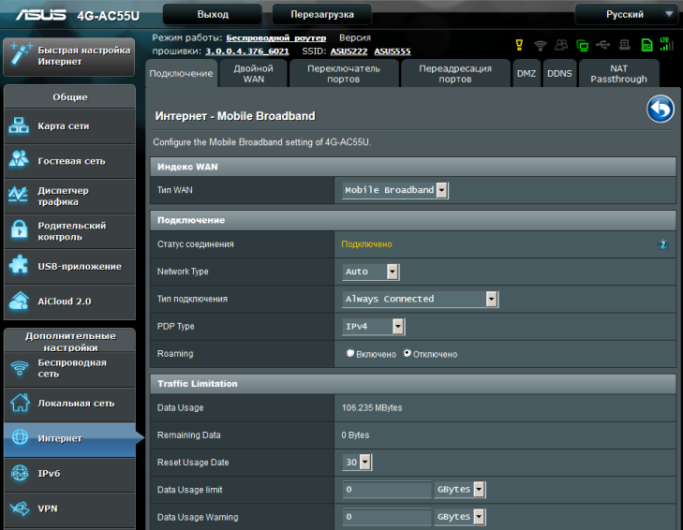Click the Выход logout button
Screen dimensions: 683x530
213,14
